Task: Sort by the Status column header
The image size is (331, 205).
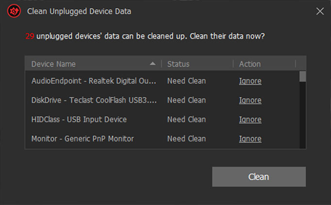Action: (197, 64)
